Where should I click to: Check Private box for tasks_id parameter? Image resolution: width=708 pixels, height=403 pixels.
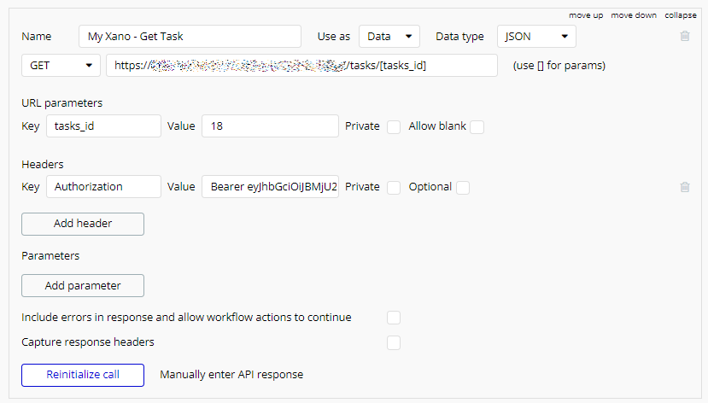pyautogui.click(x=394, y=127)
